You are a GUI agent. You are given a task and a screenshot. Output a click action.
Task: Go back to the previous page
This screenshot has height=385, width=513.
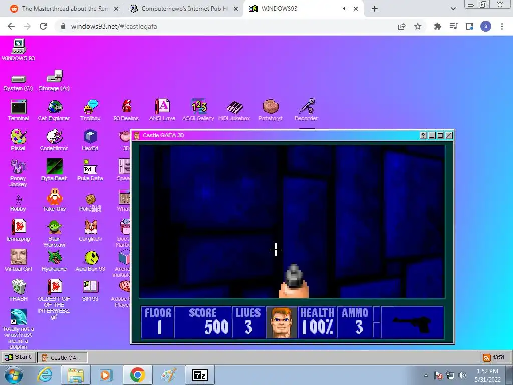11,26
